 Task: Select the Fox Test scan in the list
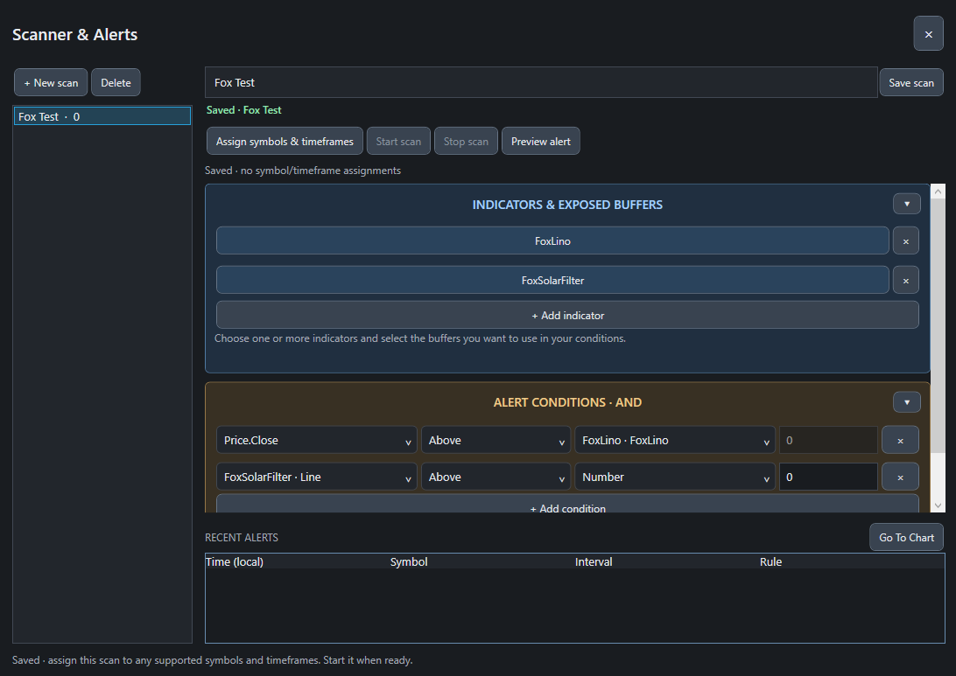tap(102, 116)
